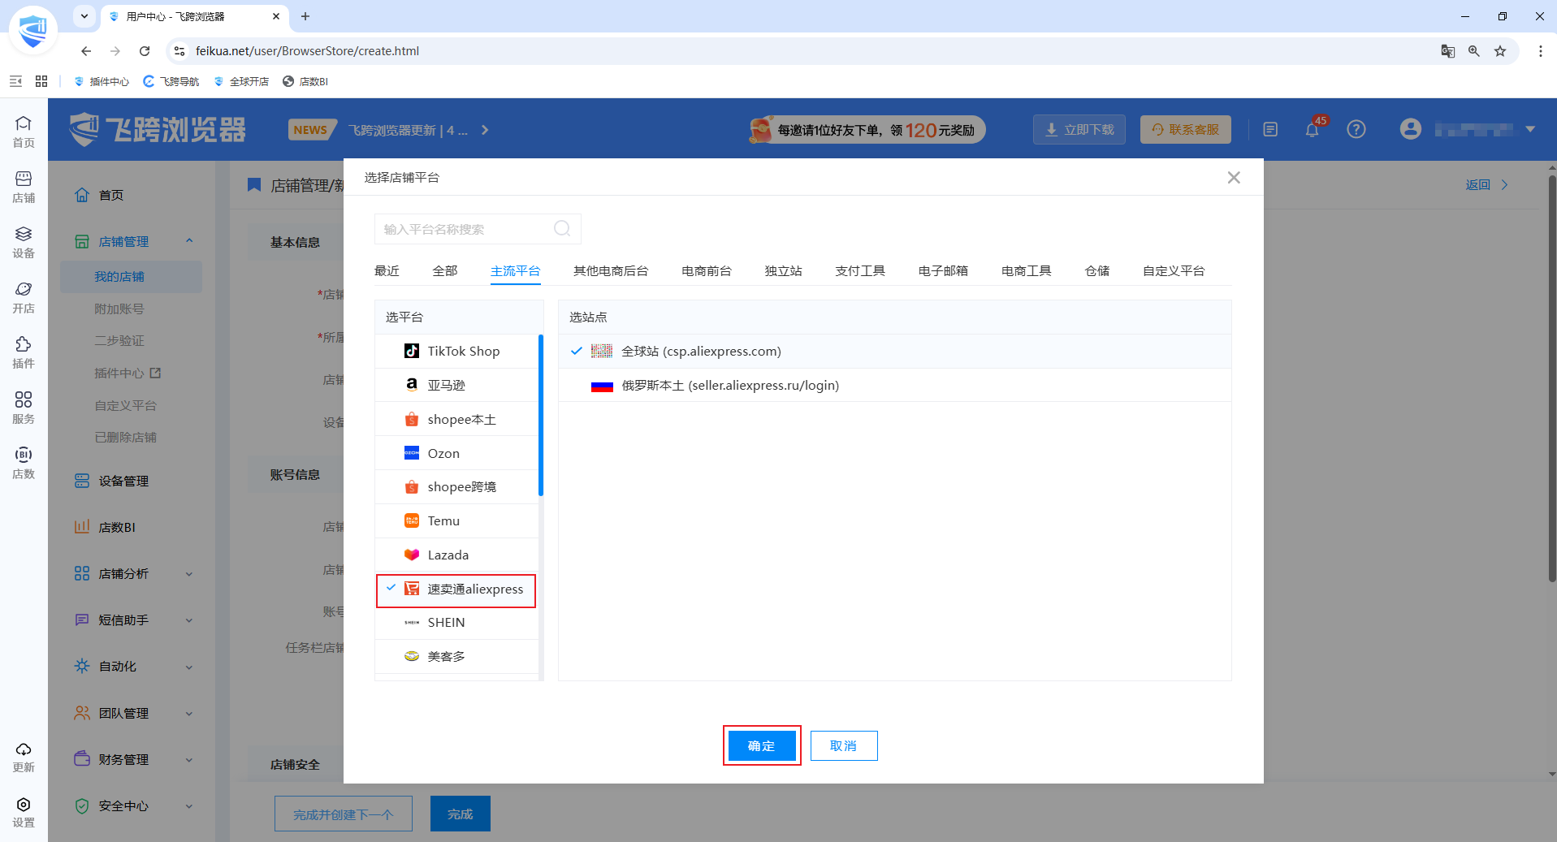Switch to the 独立站 tab
The image size is (1557, 842).
[783, 270]
